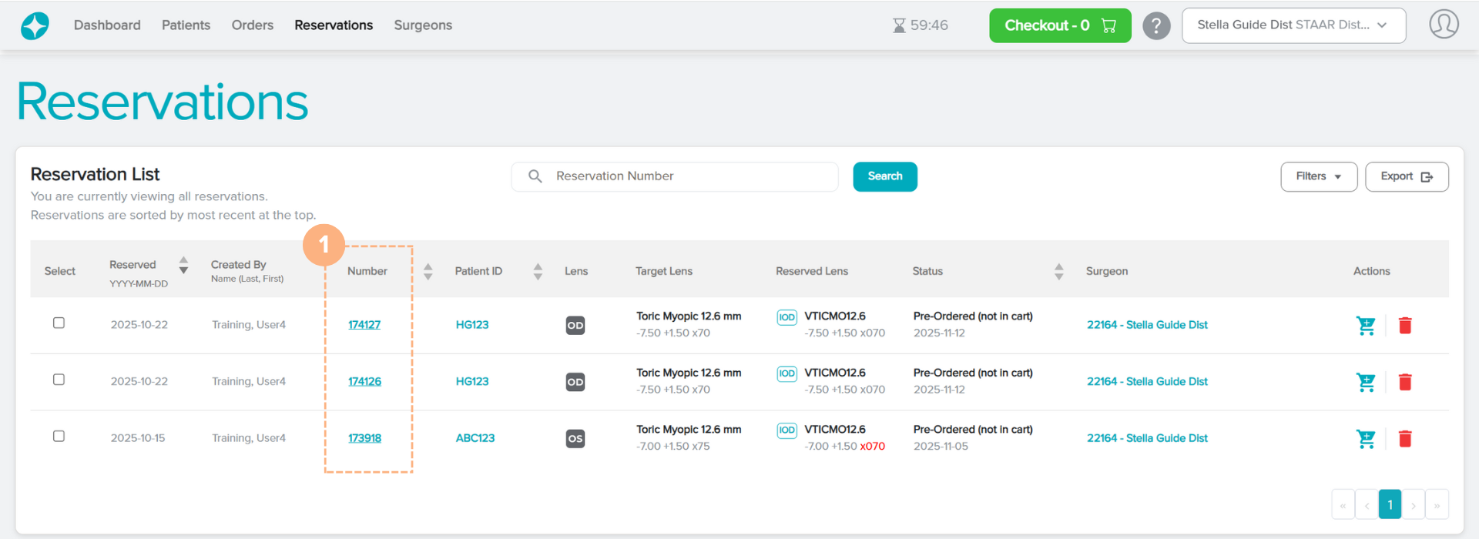Open reservation number 174127 link
1479x539 pixels.
(364, 325)
